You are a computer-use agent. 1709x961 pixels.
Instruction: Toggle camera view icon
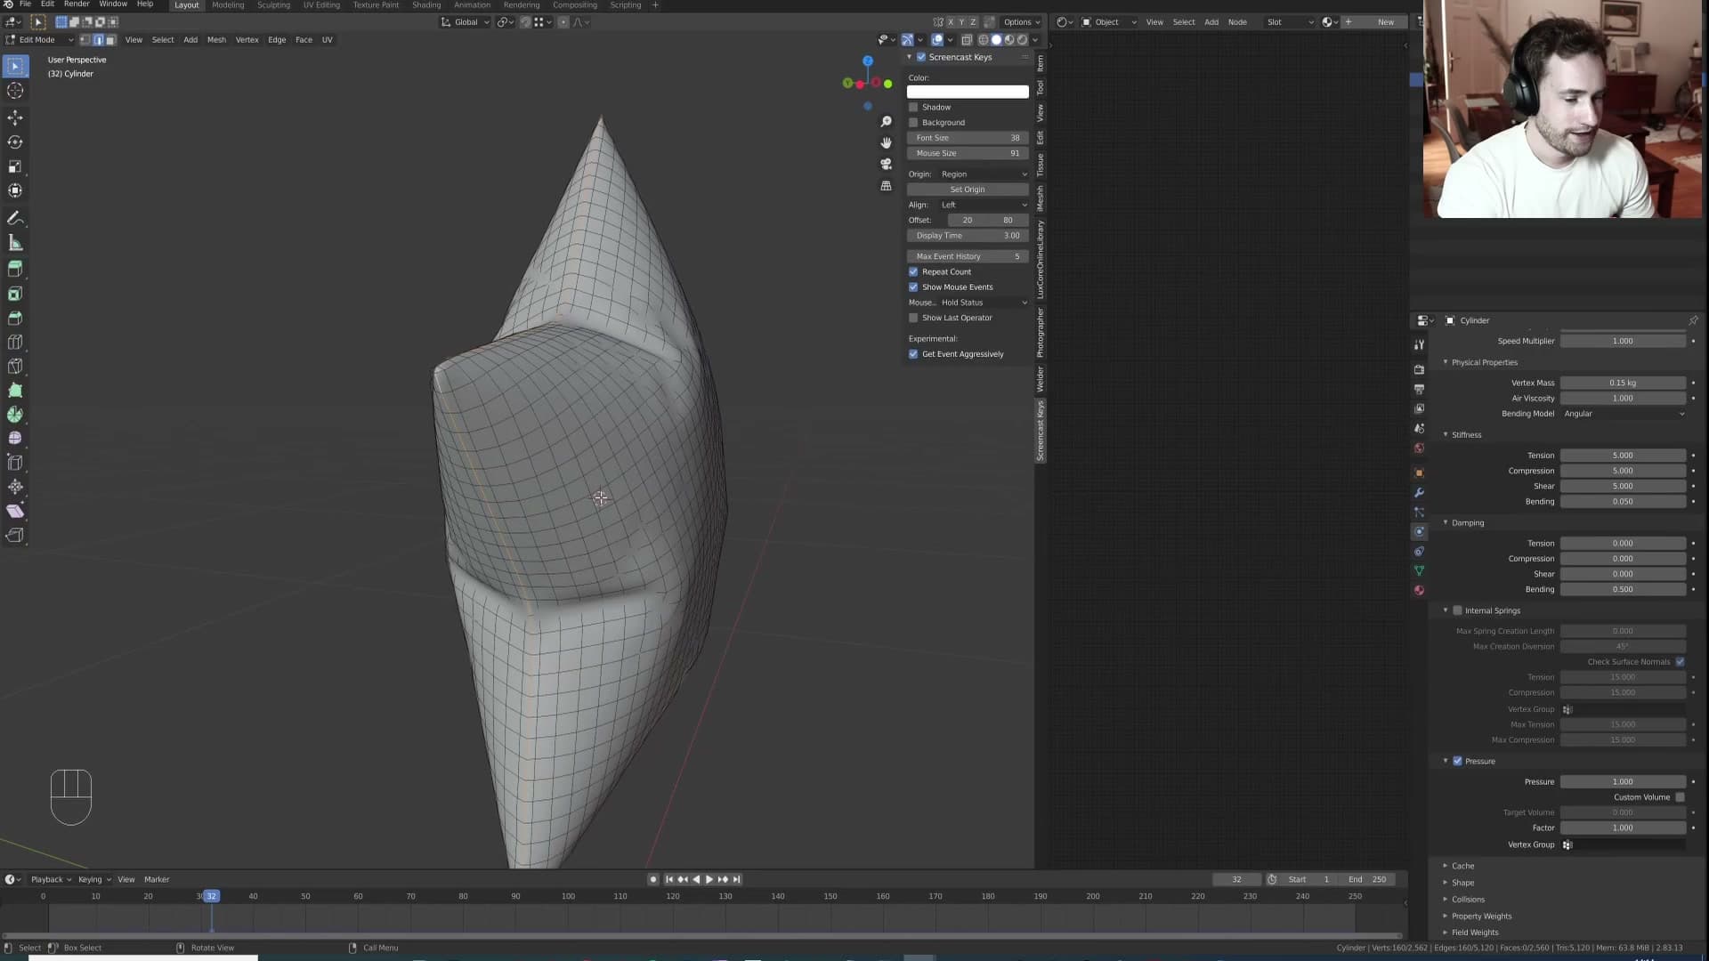pyautogui.click(x=886, y=164)
